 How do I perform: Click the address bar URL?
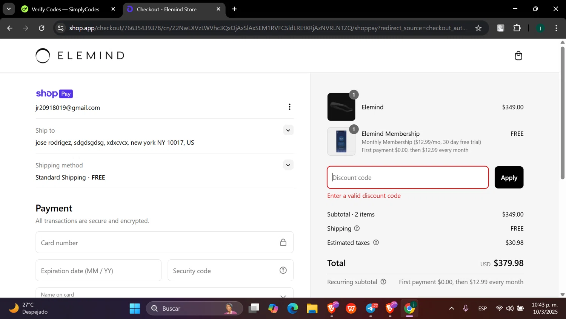[x=268, y=28]
